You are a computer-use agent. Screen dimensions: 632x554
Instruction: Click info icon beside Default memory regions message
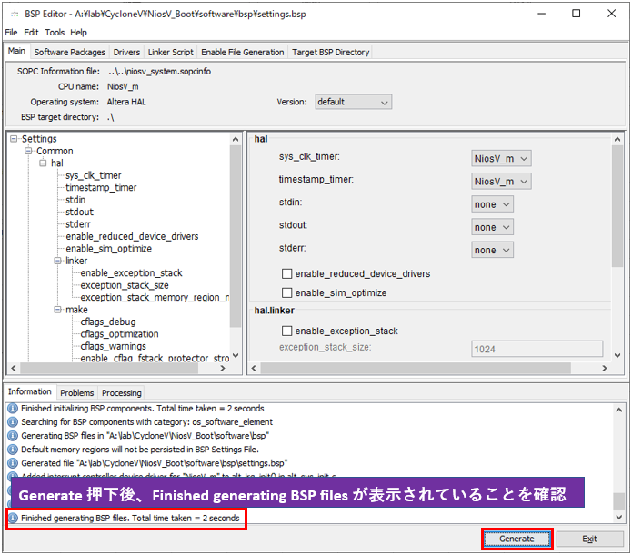(13, 449)
